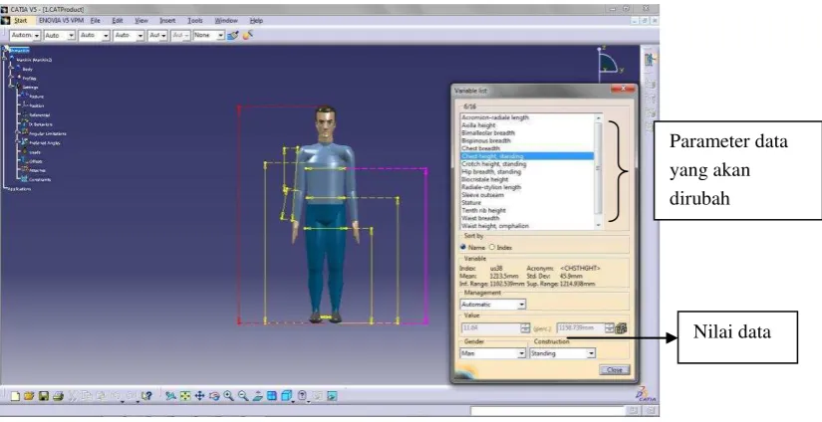Click the Fly mode airplane icon

click(x=170, y=396)
